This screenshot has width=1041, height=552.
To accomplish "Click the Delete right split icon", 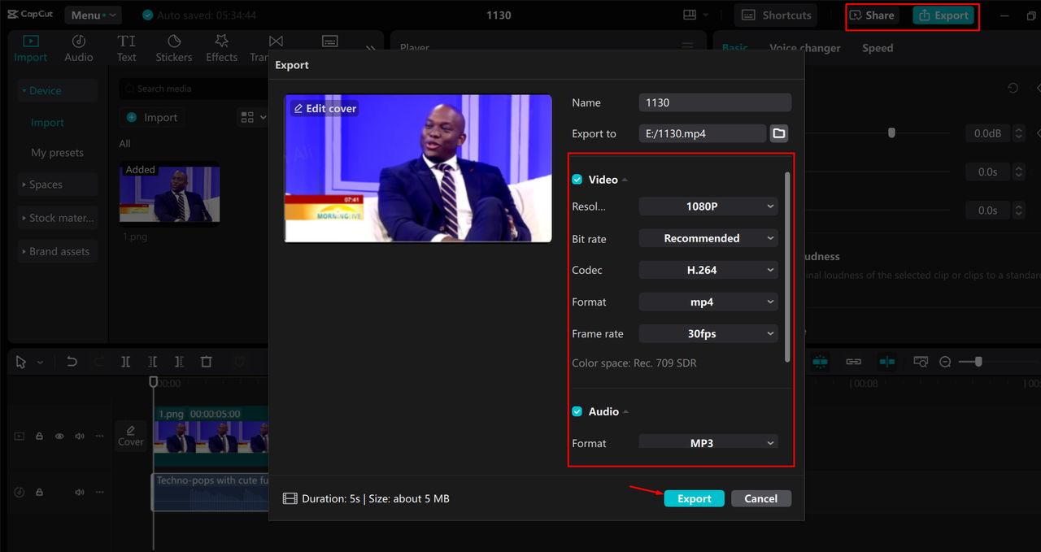I will click(x=179, y=362).
